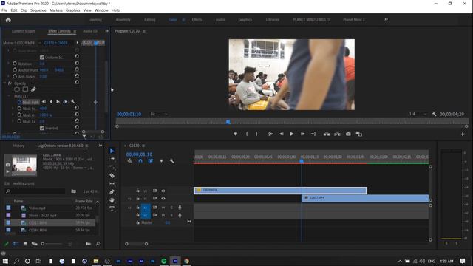Click home icon in workspace bar
This screenshot has height=266, width=473.
[x=8, y=20]
